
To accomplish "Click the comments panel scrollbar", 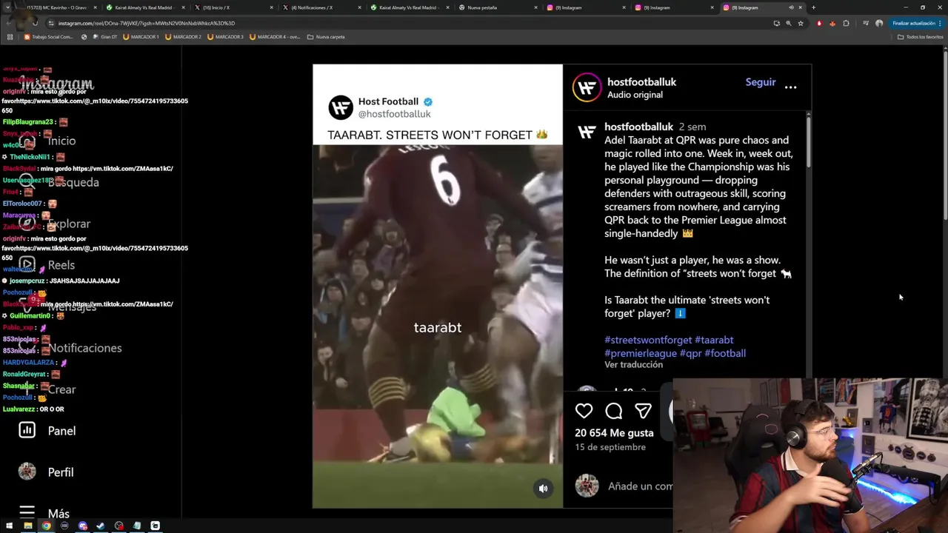I will pos(808,141).
